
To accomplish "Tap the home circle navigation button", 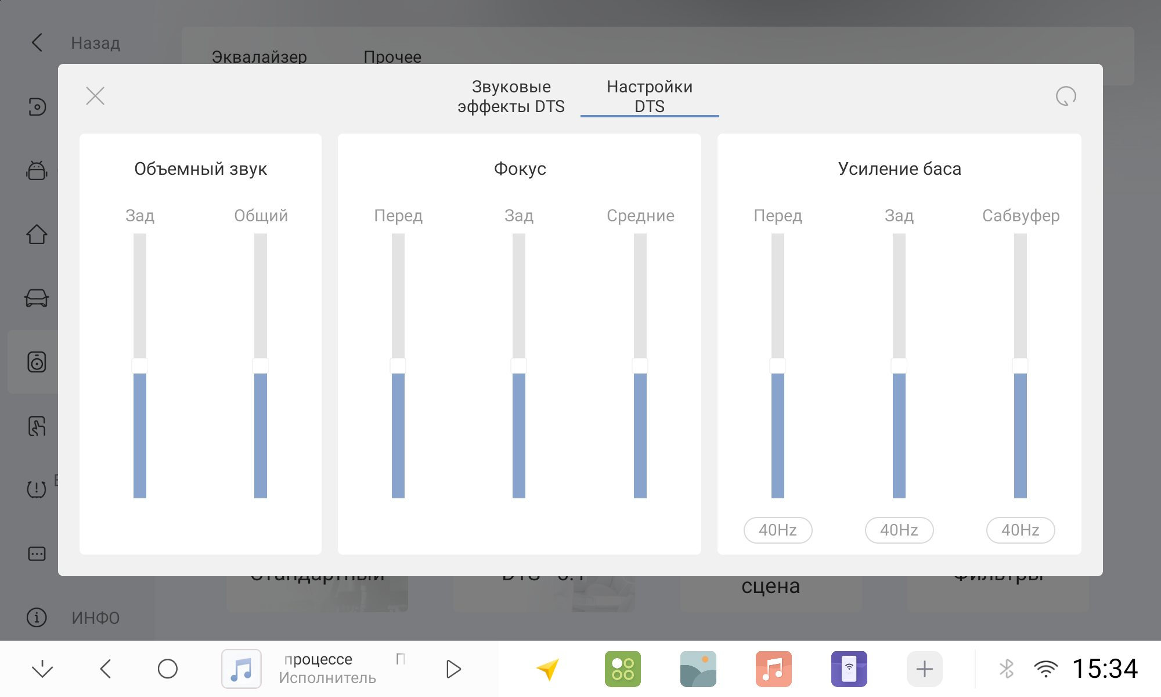I will coord(168,669).
